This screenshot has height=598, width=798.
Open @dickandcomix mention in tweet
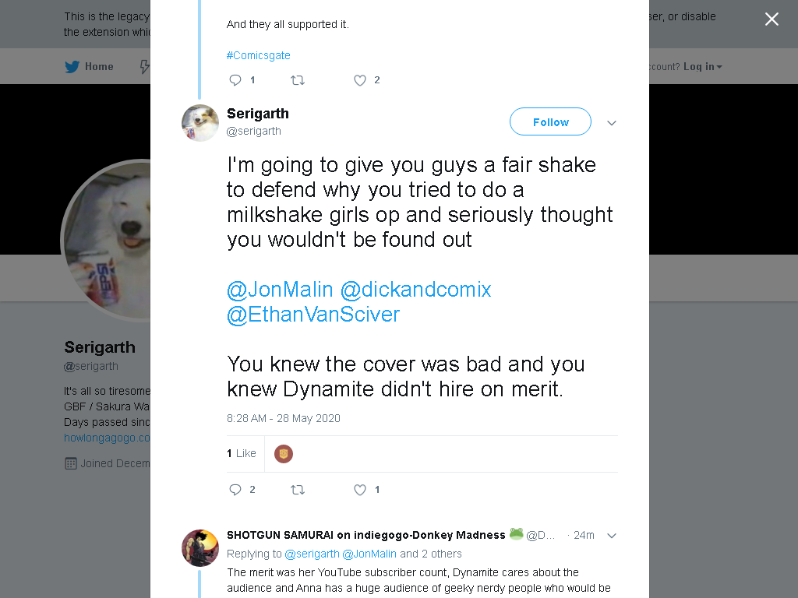click(415, 290)
